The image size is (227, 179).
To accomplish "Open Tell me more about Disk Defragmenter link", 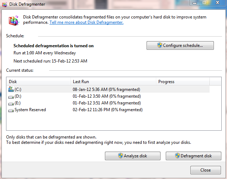I will [x=86, y=22].
